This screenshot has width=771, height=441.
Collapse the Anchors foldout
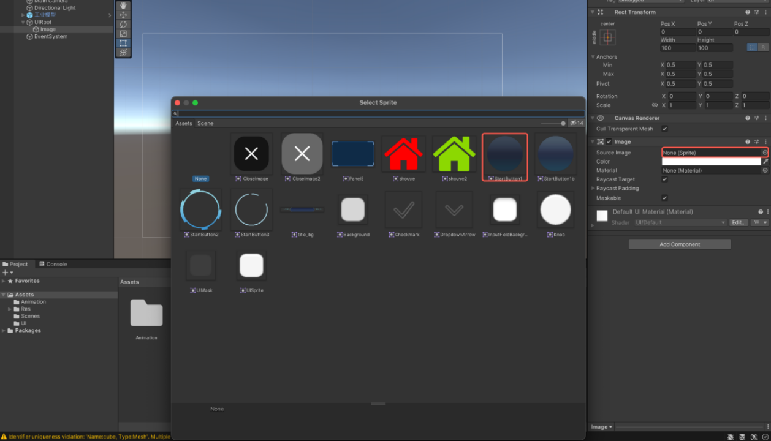coord(593,57)
